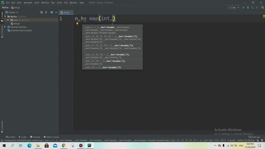The height and width of the screenshot is (149, 265).
Task: Click the 4 spaces indent setting in status bar
Action: tap(231, 140)
